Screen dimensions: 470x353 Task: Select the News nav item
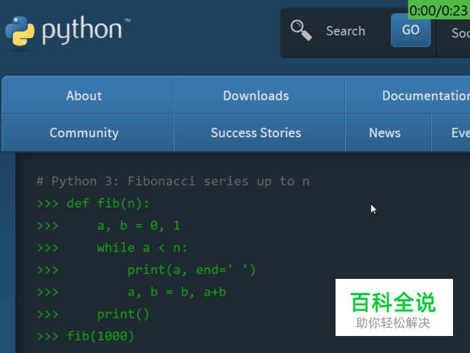click(x=385, y=133)
